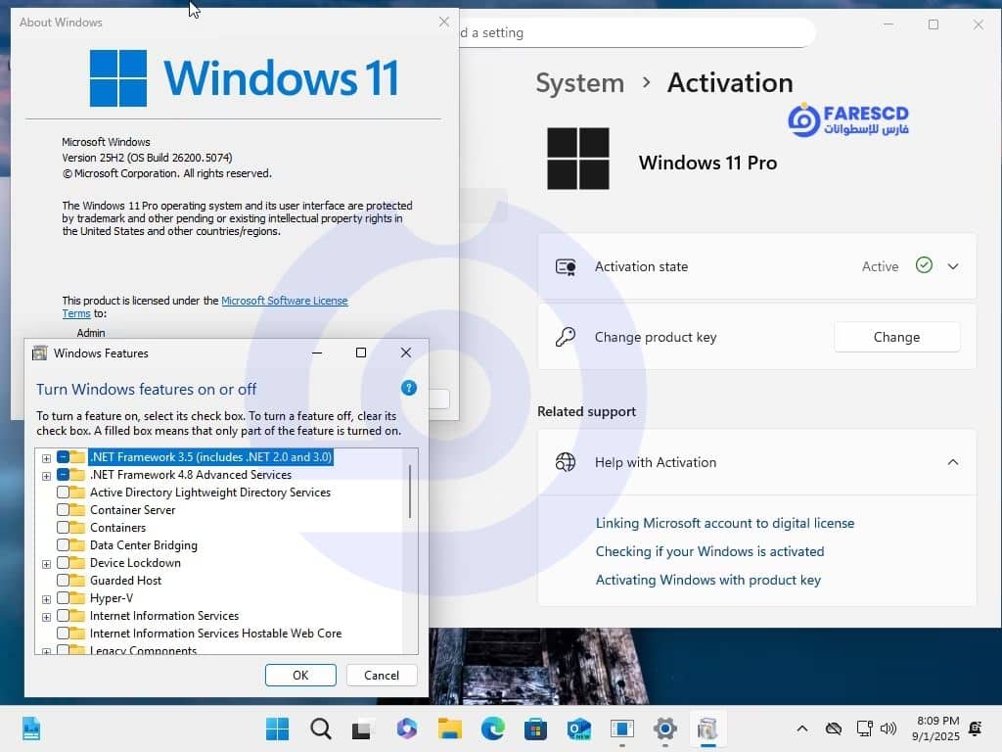Check the Containers feature box

click(63, 528)
